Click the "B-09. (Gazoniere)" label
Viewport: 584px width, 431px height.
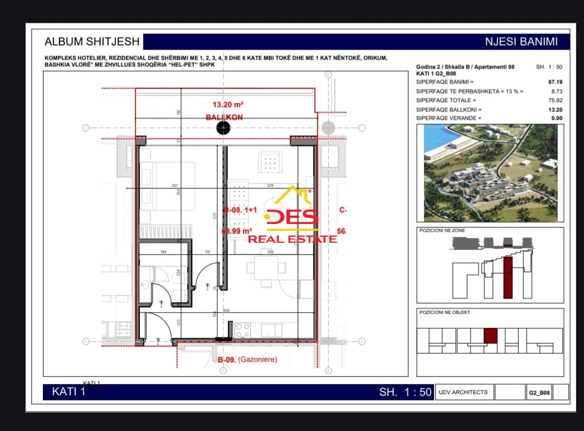pos(247,360)
